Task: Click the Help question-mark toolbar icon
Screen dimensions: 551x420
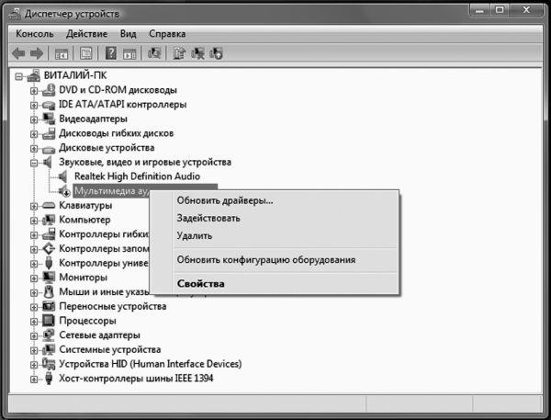Action: (111, 54)
